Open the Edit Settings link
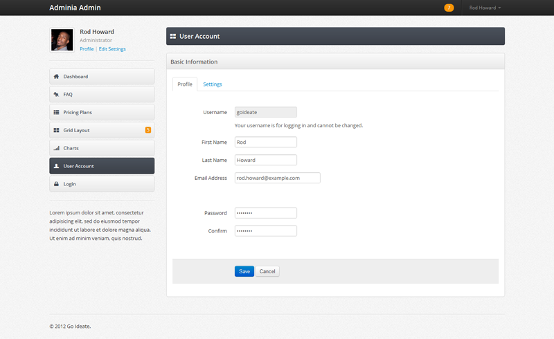This screenshot has width=554, height=339. tap(112, 48)
